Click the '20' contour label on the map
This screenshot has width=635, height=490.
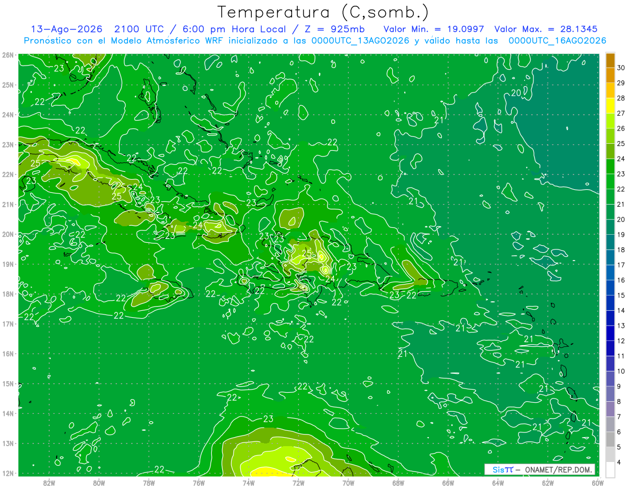click(515, 93)
